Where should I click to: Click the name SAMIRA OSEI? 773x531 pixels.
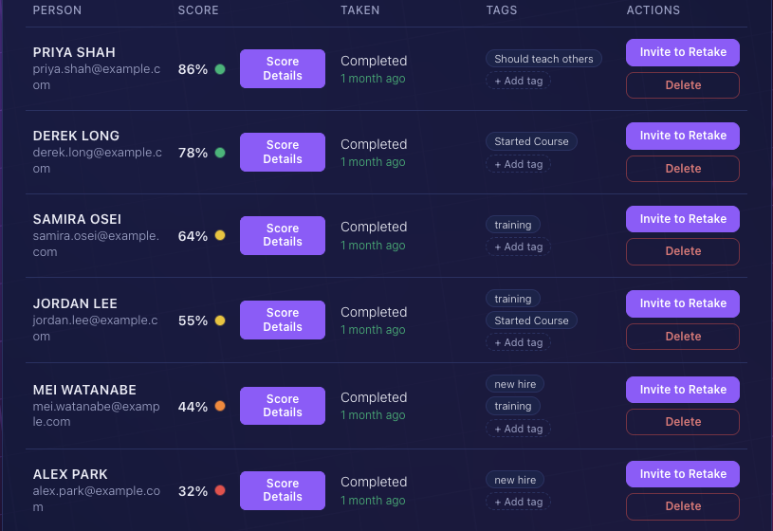pos(77,219)
